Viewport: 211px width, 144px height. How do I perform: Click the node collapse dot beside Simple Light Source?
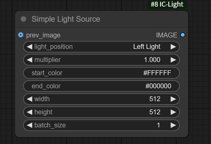click(x=24, y=19)
